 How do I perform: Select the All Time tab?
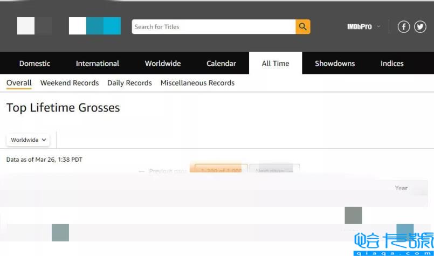(275, 64)
